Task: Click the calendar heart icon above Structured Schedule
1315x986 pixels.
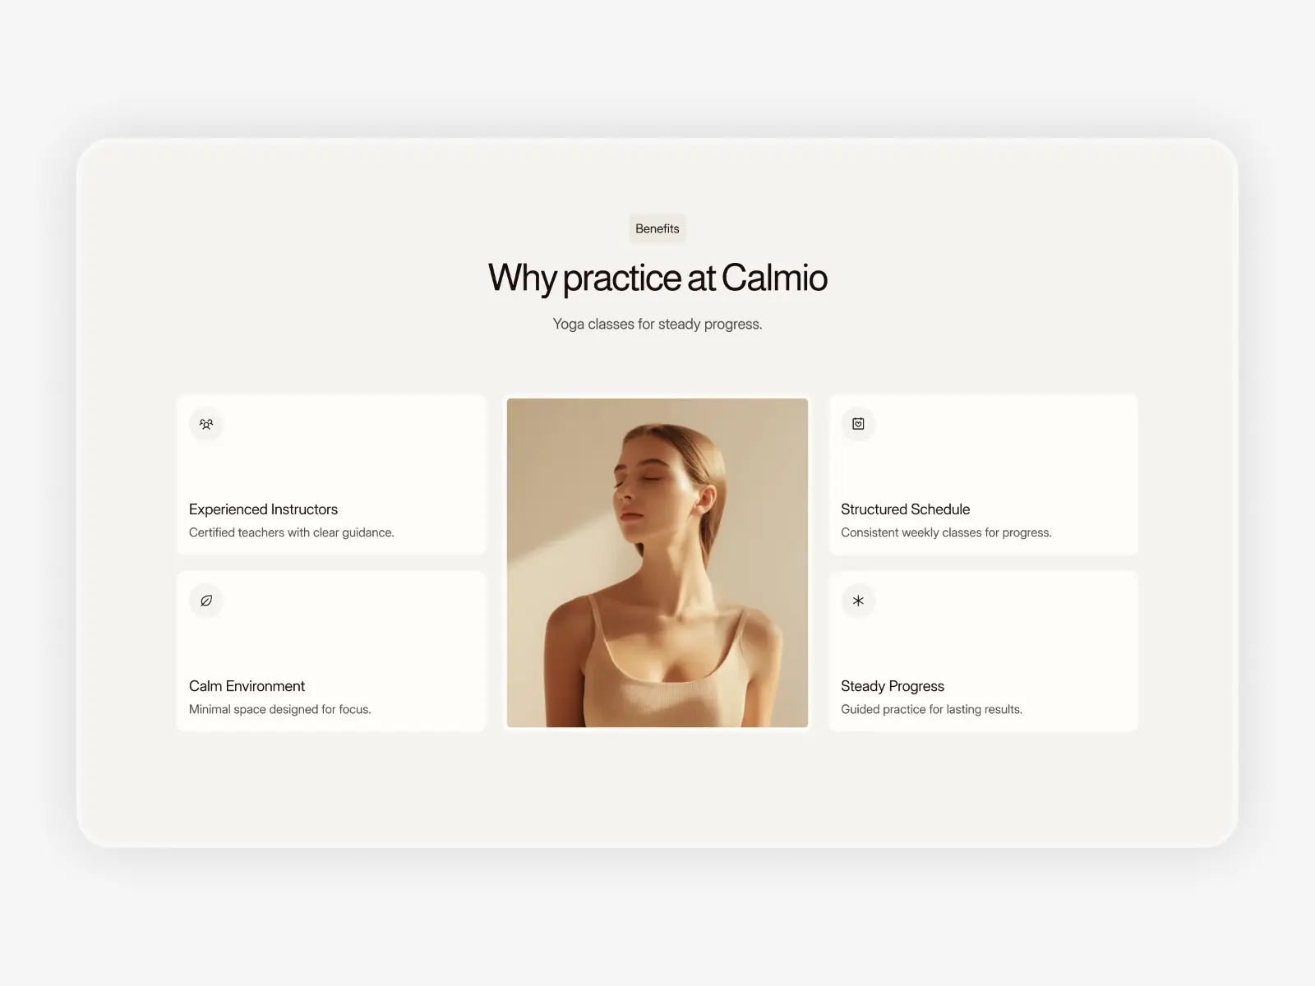Action: click(x=858, y=424)
